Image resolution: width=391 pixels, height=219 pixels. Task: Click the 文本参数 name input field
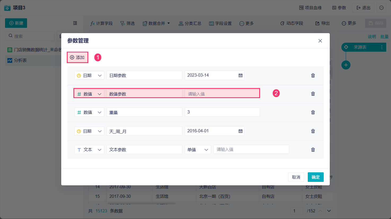click(144, 150)
